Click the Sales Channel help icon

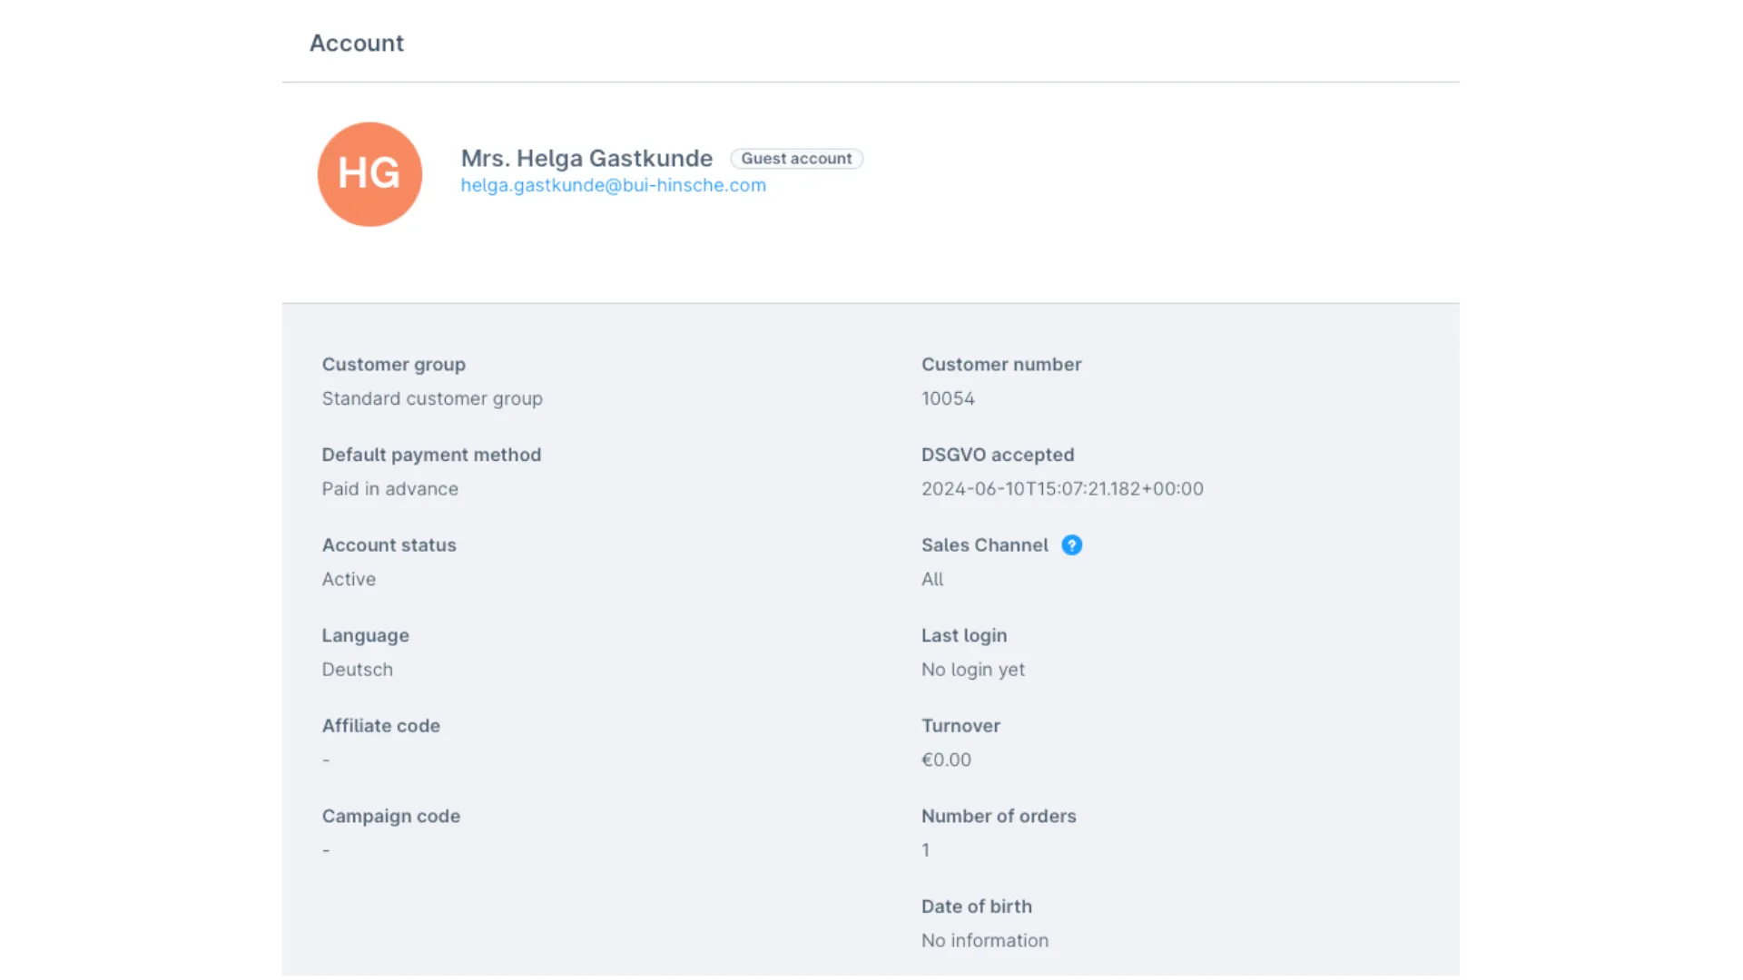click(1071, 545)
